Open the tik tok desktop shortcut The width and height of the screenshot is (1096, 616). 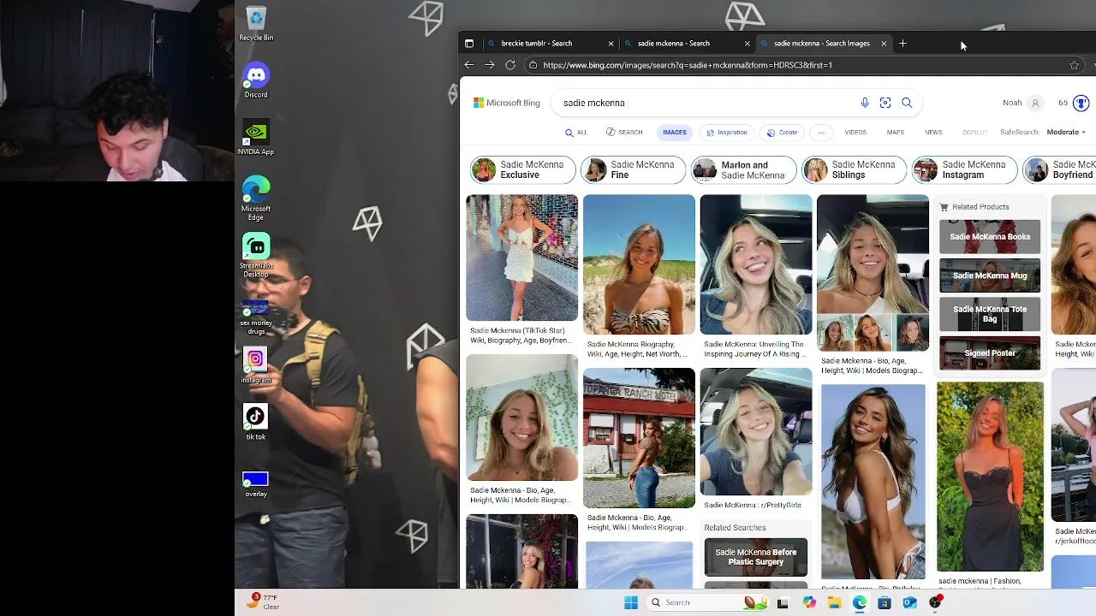(255, 423)
